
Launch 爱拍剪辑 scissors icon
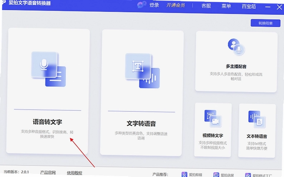184,175
